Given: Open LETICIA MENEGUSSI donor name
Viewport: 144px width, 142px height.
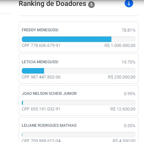Looking at the screenshot, I should (40, 62).
